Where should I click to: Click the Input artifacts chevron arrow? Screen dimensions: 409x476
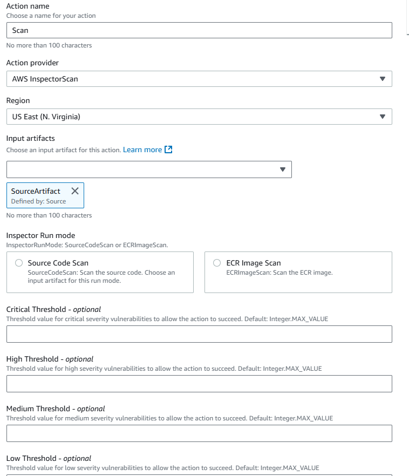(283, 169)
